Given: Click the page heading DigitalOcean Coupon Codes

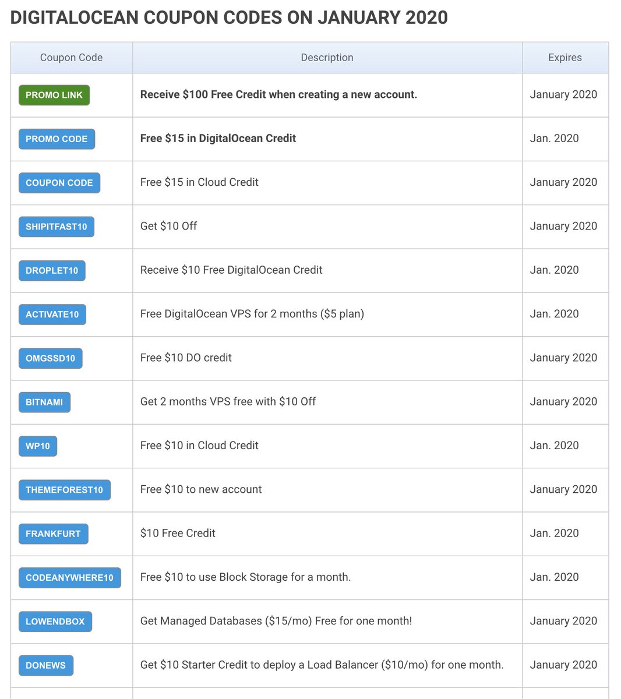Looking at the screenshot, I should pyautogui.click(x=229, y=17).
